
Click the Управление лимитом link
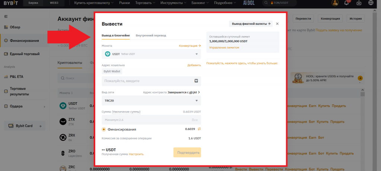point(224,48)
